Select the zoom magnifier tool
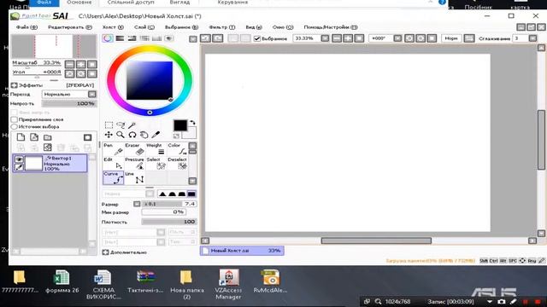Image resolution: width=547 pixels, height=307 pixels. click(x=121, y=135)
